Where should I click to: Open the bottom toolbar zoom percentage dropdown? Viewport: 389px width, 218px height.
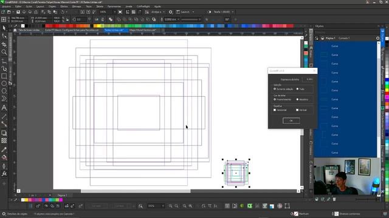(163, 206)
